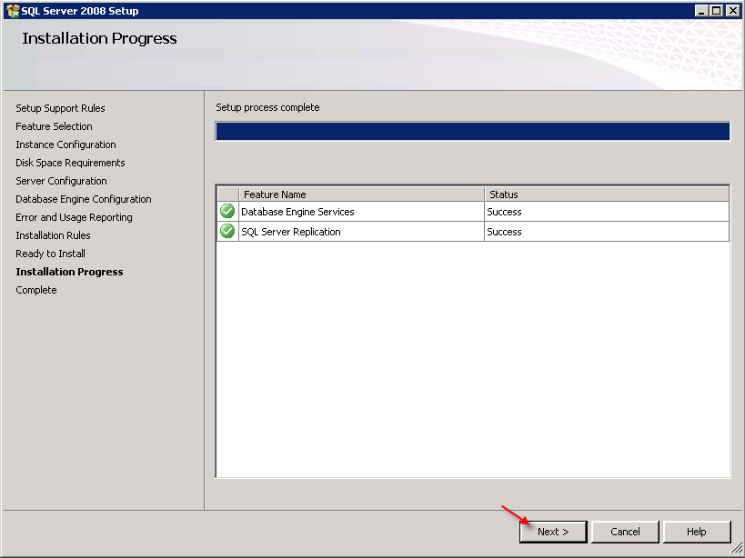Click the 'Setup process complete' message
Viewport: 745px width, 558px height.
[x=267, y=107]
